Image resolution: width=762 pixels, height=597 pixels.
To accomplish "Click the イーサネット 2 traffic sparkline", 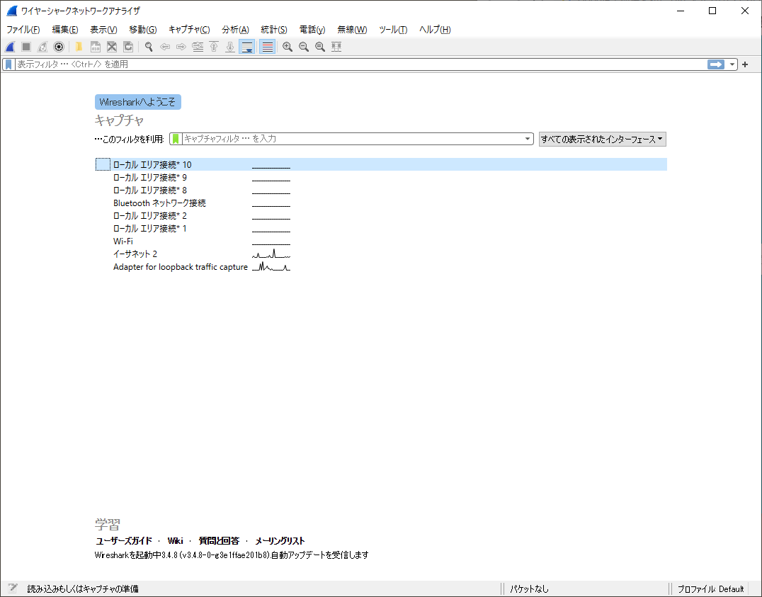I will (271, 254).
